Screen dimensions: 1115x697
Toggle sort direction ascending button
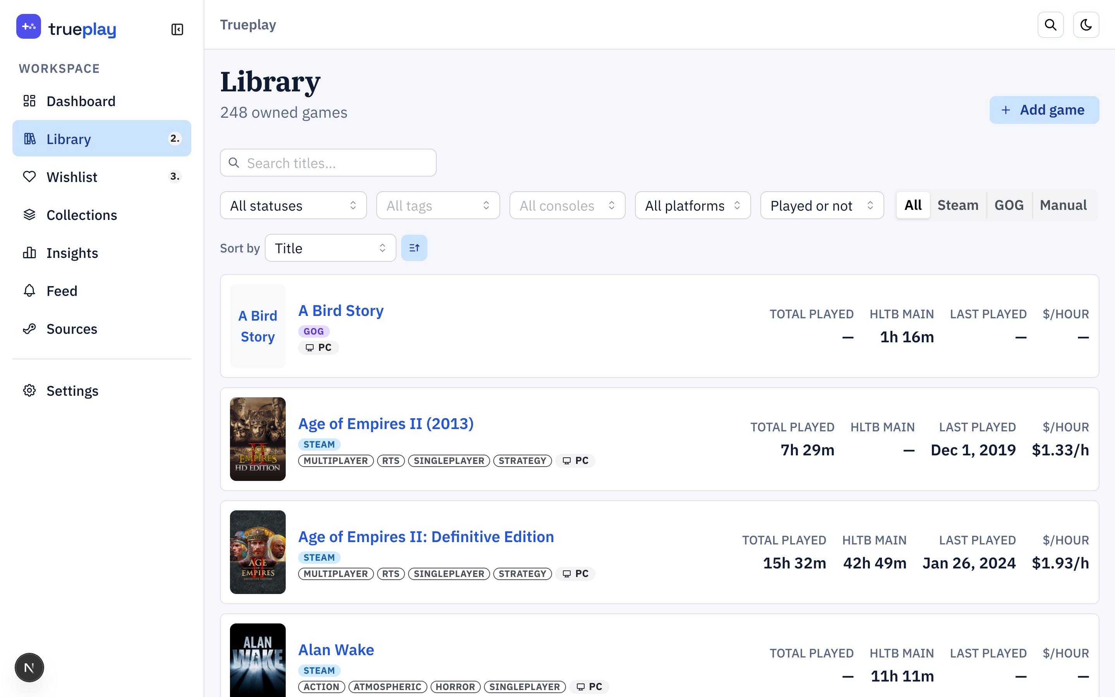[414, 248]
